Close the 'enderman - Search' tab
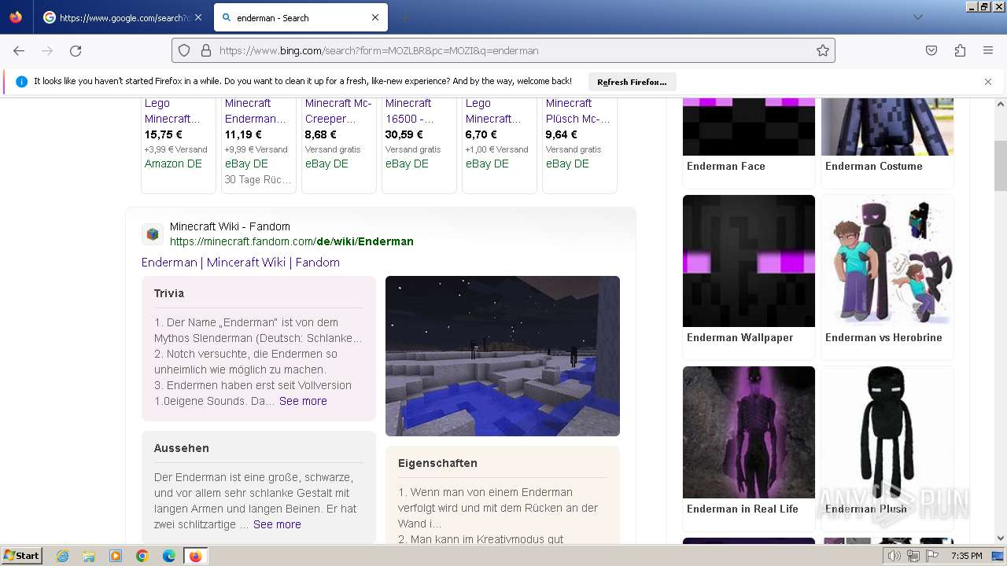Viewport: 1007px width, 566px height. [375, 17]
